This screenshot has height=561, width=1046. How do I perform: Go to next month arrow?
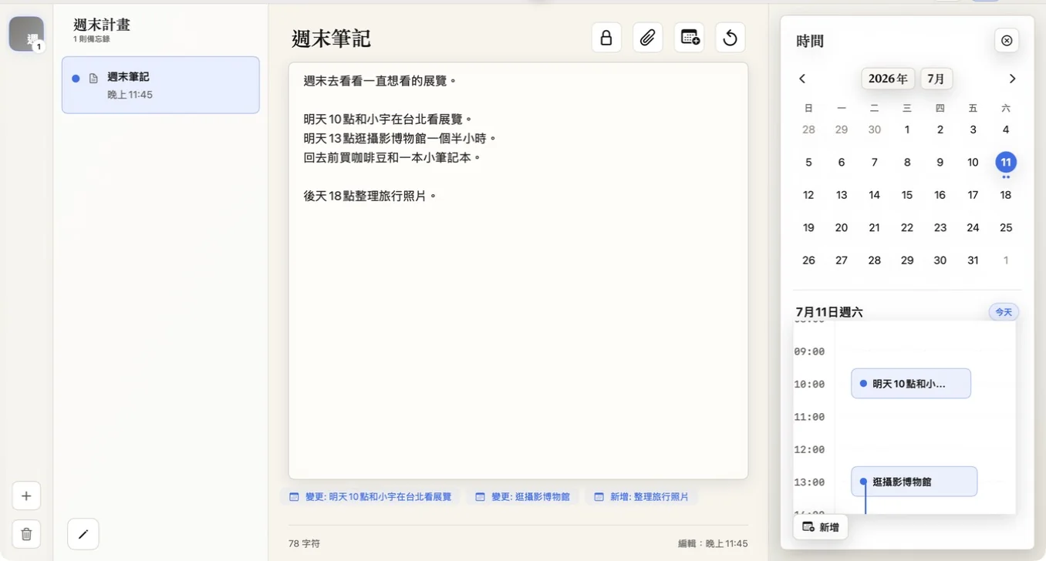click(x=1013, y=79)
